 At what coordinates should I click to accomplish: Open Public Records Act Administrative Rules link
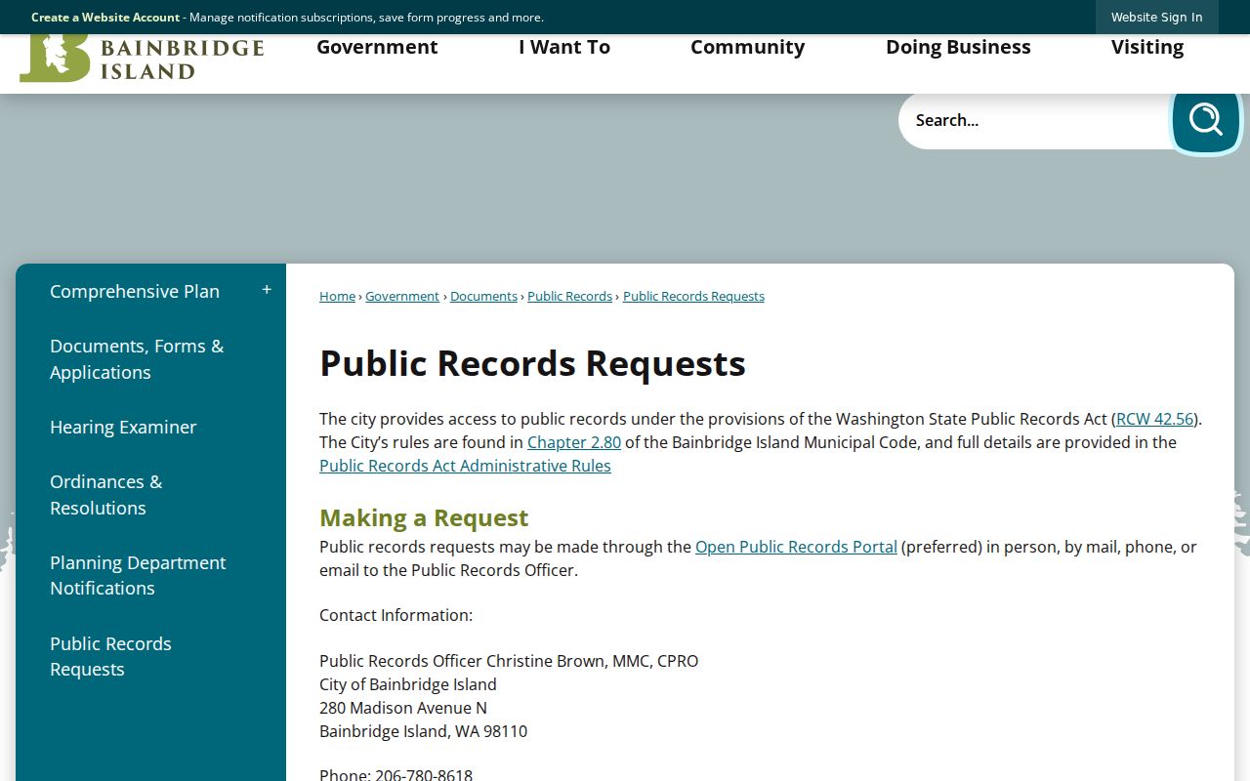click(465, 466)
